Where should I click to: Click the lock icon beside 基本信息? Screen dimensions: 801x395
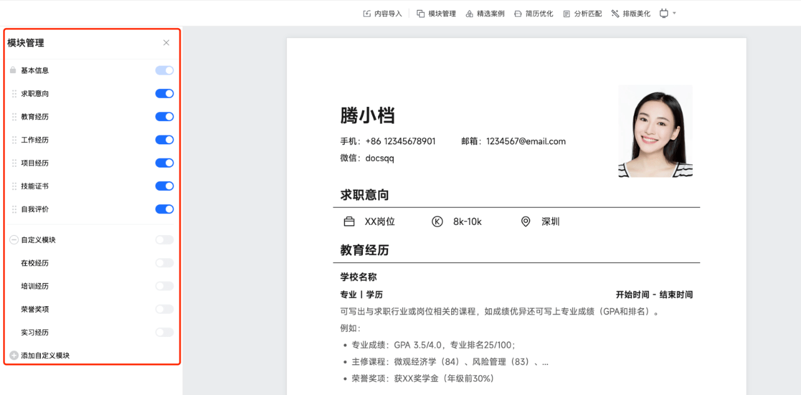(12, 70)
